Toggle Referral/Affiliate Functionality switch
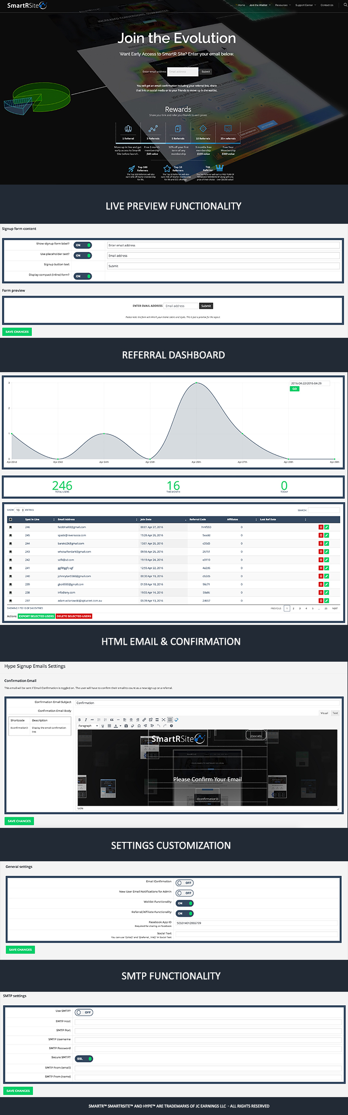Viewport: 348px width, 1115px height. pos(185,913)
